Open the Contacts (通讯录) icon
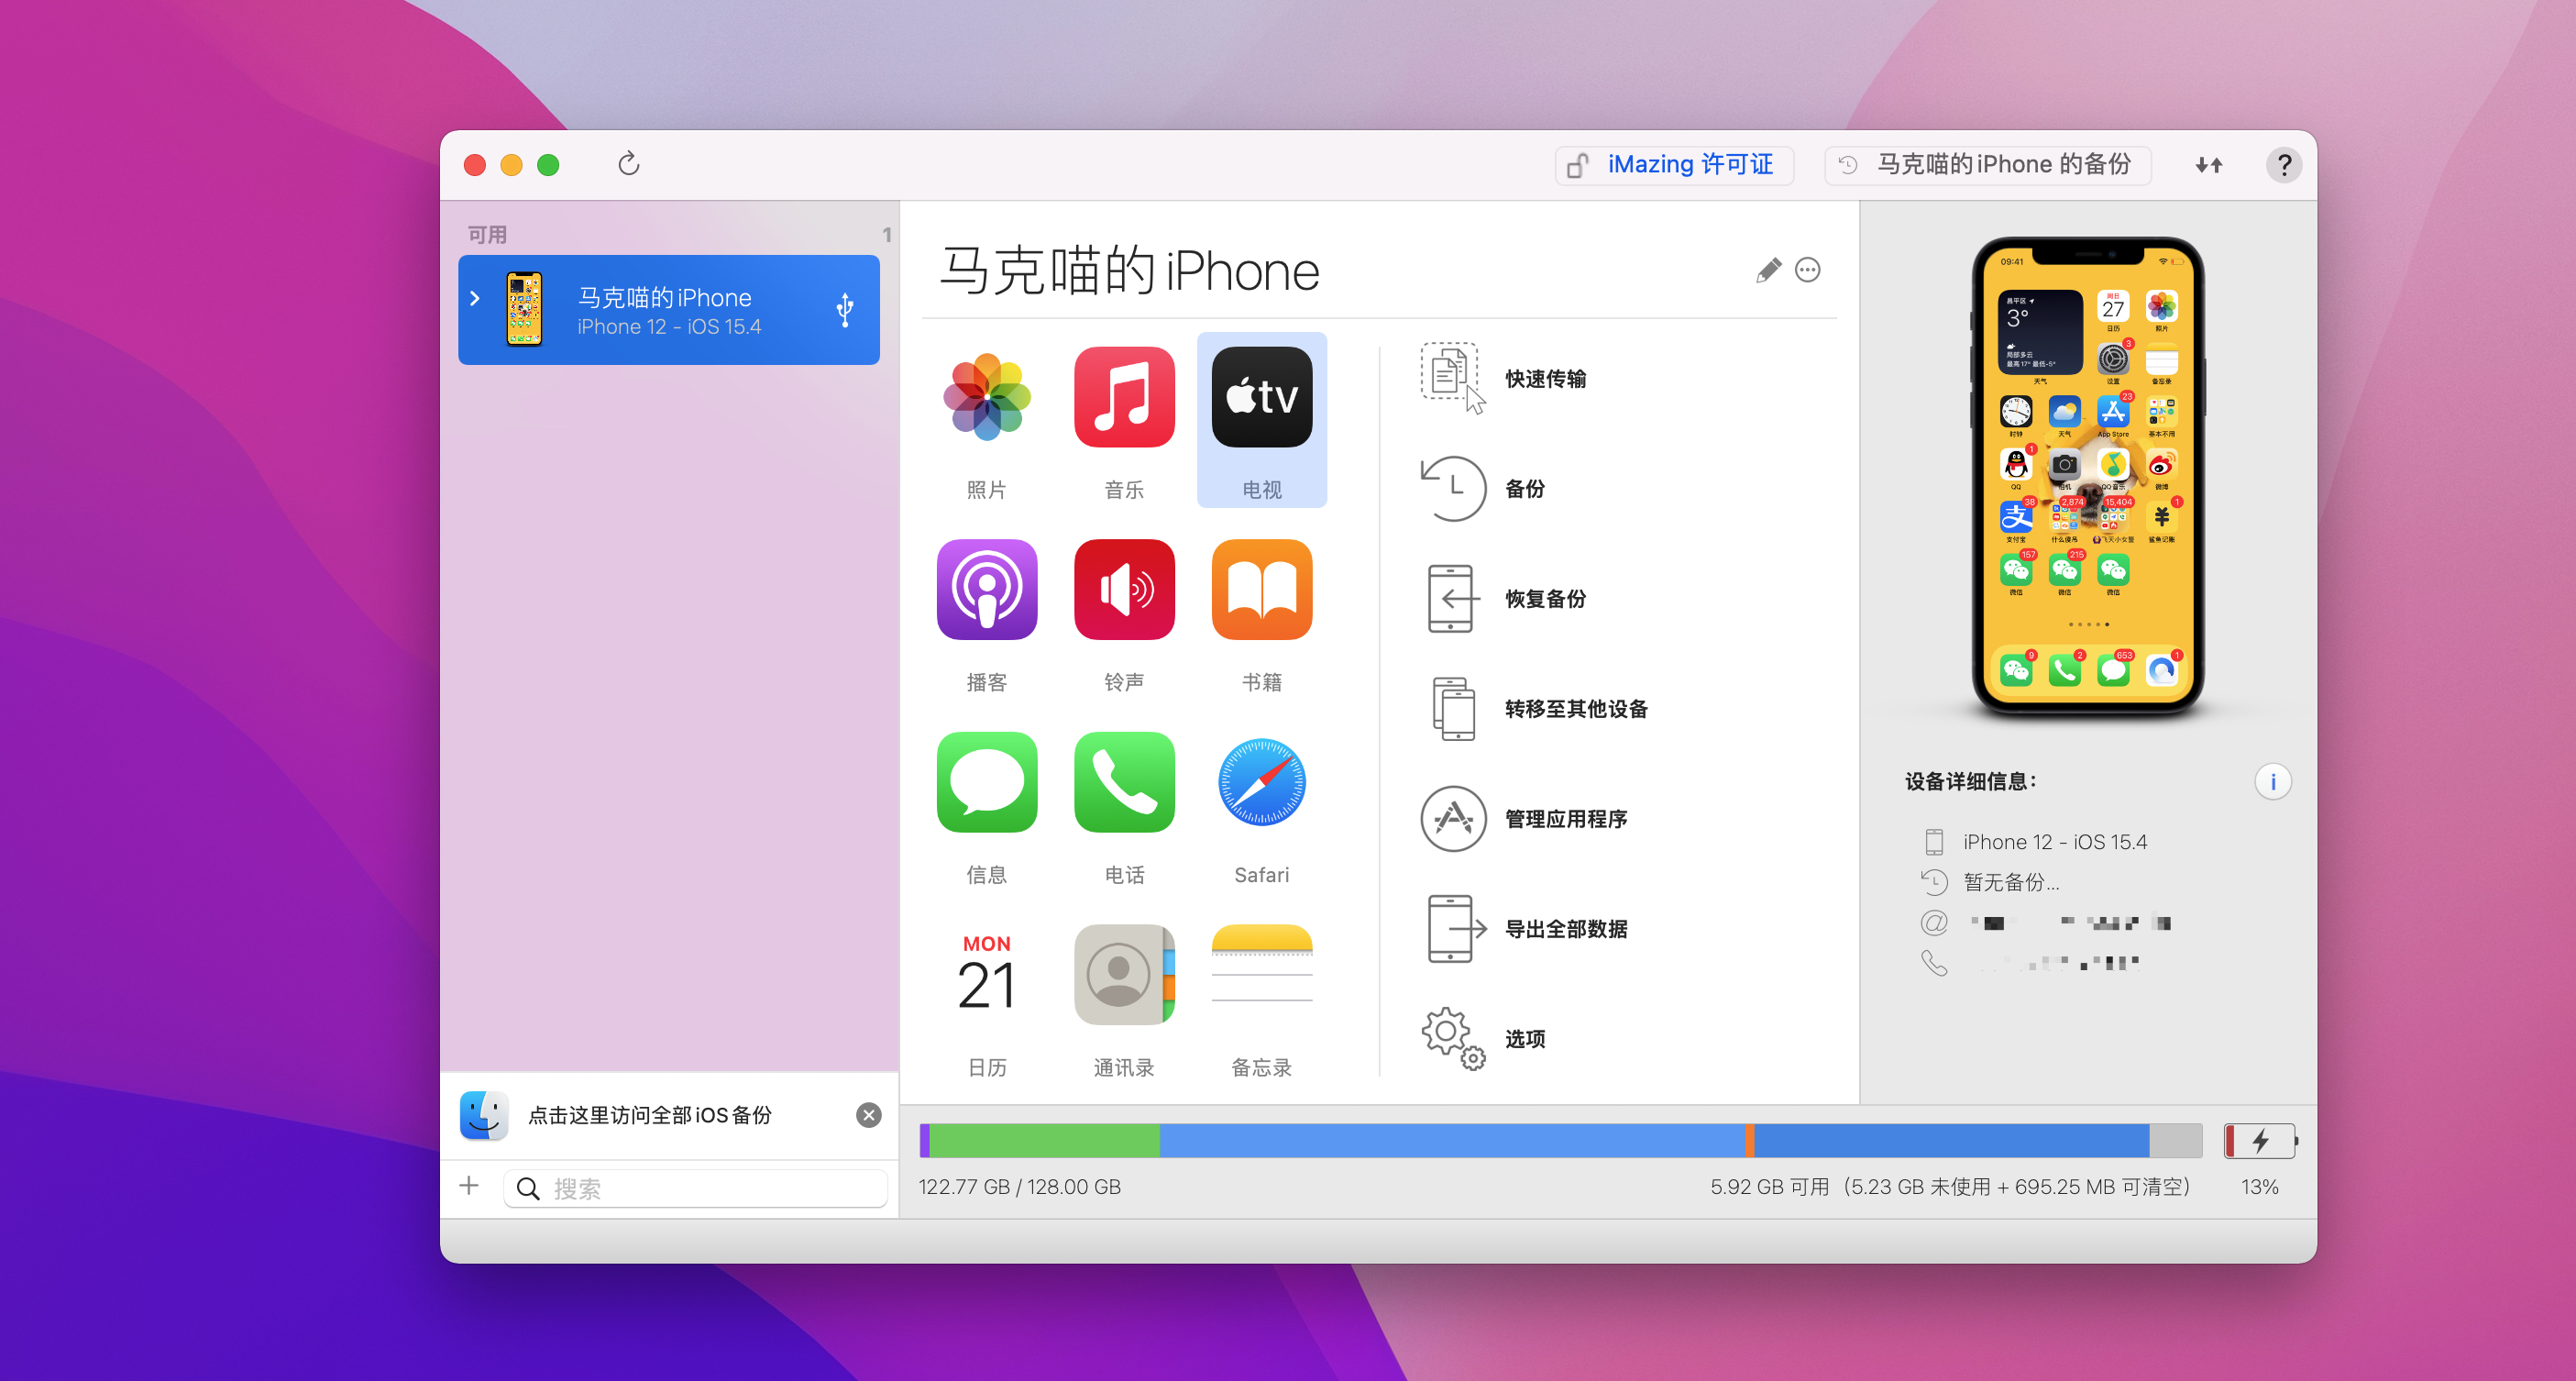 [1124, 975]
